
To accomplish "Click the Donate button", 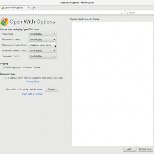I will point(51,89).
